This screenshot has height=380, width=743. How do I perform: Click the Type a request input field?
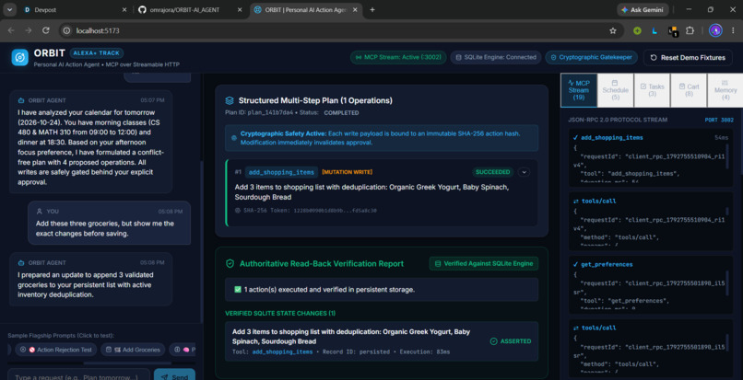78,375
